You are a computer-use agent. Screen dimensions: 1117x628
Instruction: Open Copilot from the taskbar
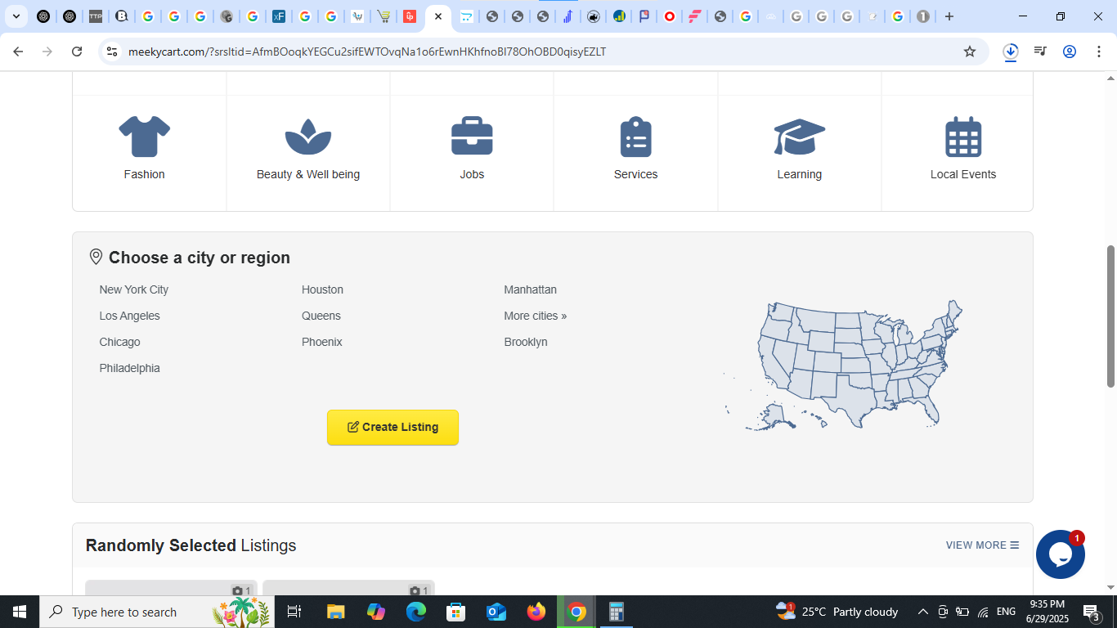click(376, 612)
